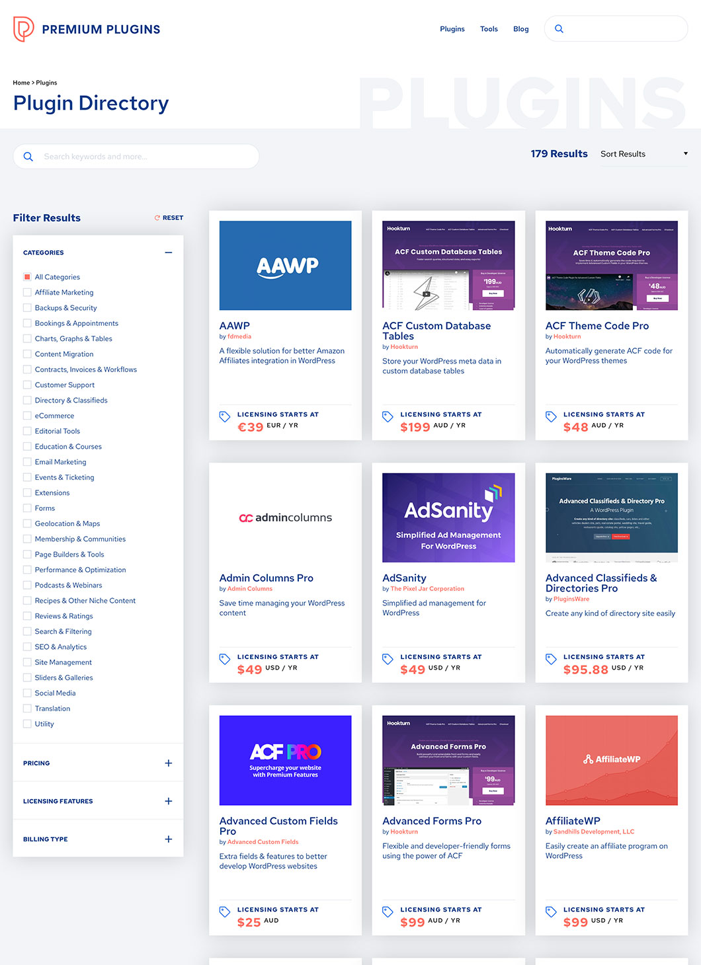Click the '179 Results' count text
The height and width of the screenshot is (965, 701).
(x=559, y=154)
